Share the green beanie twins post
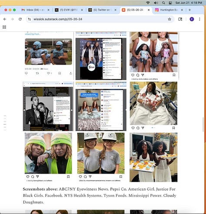 (37, 177)
